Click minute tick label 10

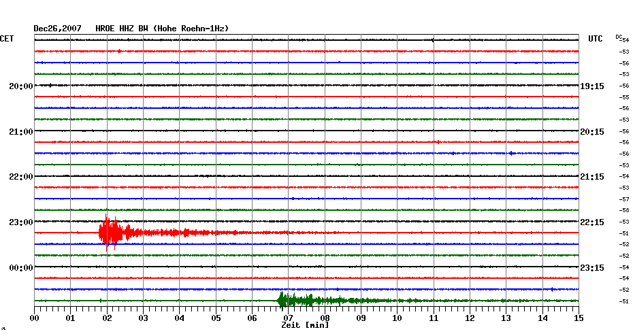pyautogui.click(x=397, y=318)
